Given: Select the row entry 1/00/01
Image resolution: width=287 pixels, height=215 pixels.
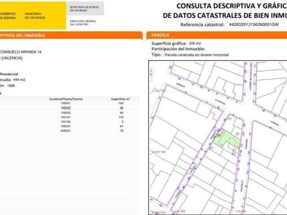Looking at the screenshot, I should pos(65,103).
